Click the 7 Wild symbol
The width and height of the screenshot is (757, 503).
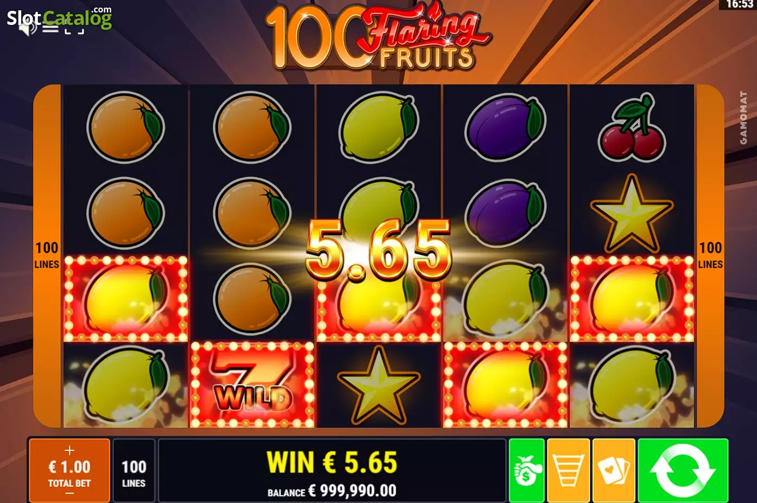(x=252, y=384)
